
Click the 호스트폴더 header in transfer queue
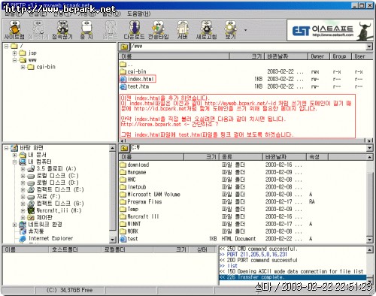pyautogui.click(x=74, y=249)
